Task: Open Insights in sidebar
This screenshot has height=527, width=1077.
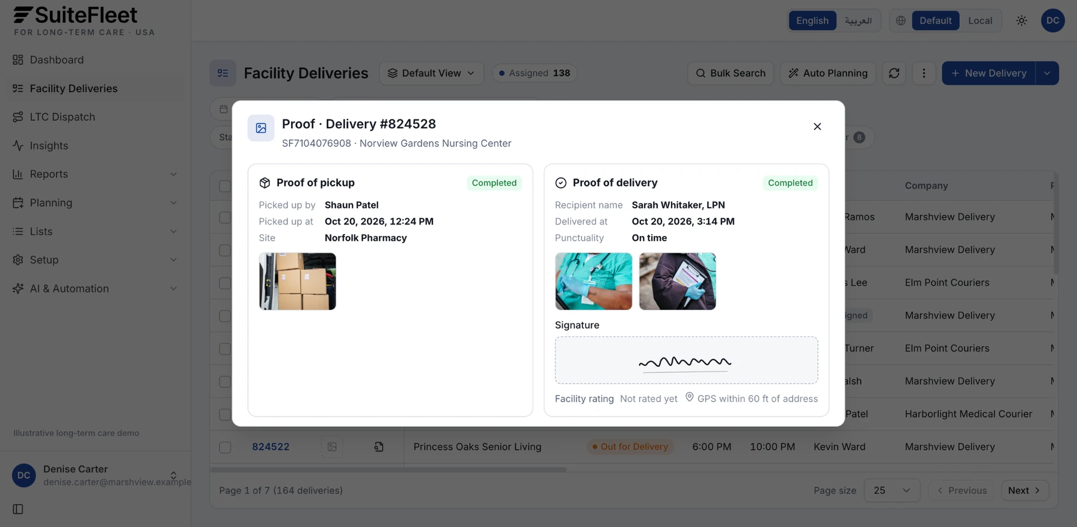Action: click(x=96, y=146)
